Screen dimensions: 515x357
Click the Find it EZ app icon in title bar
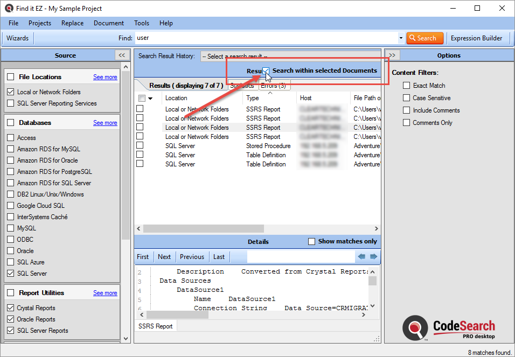coord(9,8)
